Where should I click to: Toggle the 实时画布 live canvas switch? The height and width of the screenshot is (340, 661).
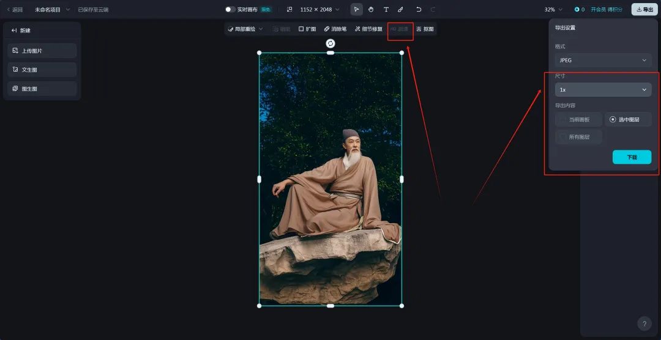coord(230,9)
